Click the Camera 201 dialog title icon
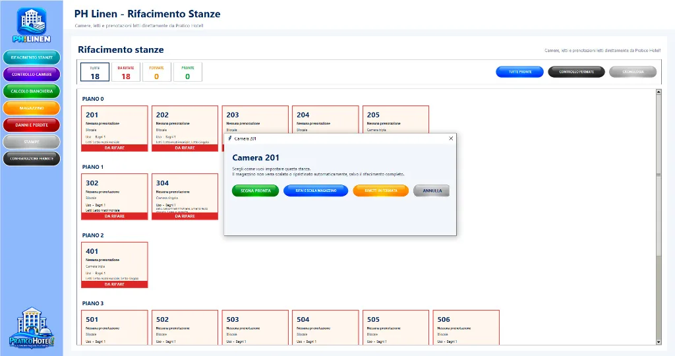 (230, 138)
